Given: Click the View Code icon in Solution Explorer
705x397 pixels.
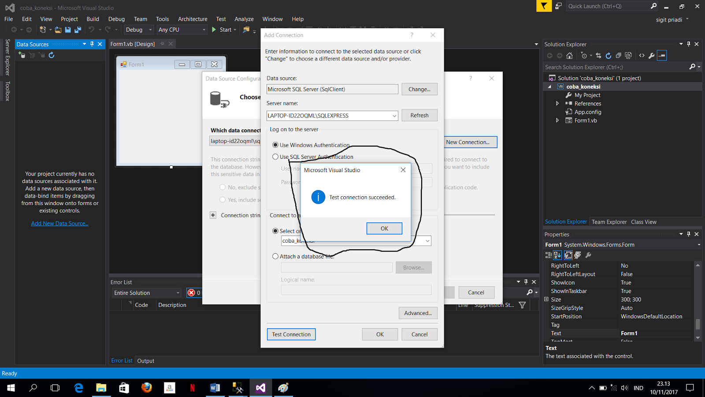Looking at the screenshot, I should pos(642,56).
